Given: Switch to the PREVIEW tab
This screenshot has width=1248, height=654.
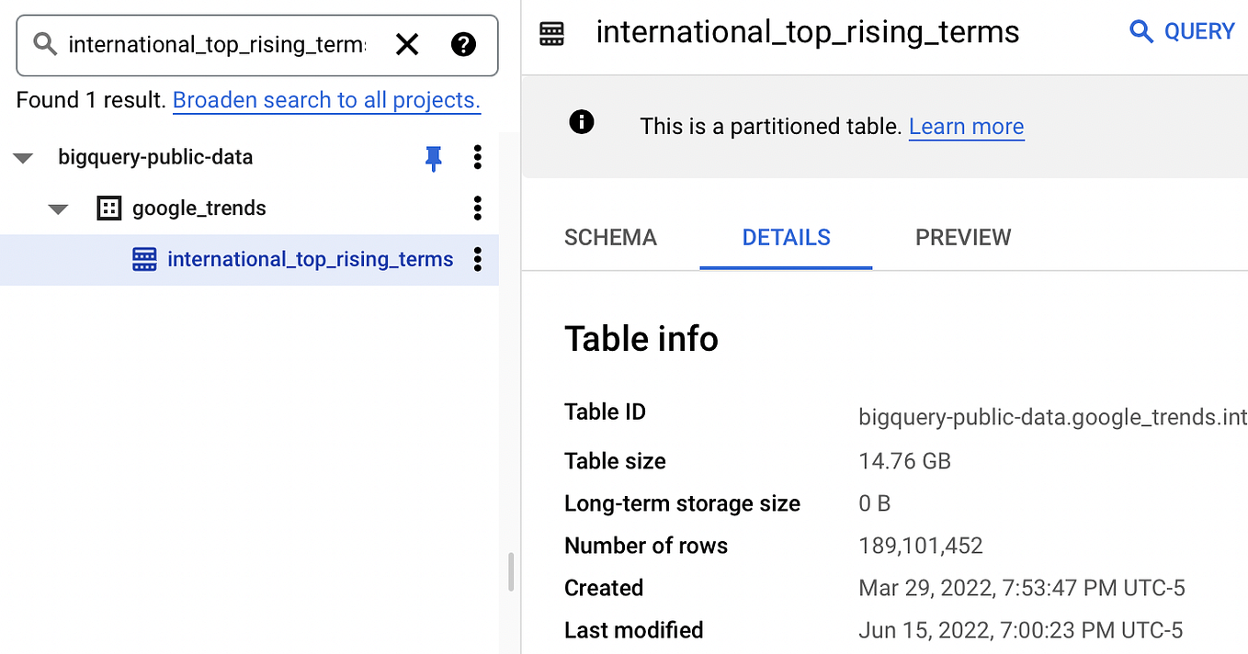Looking at the screenshot, I should tap(962, 237).
